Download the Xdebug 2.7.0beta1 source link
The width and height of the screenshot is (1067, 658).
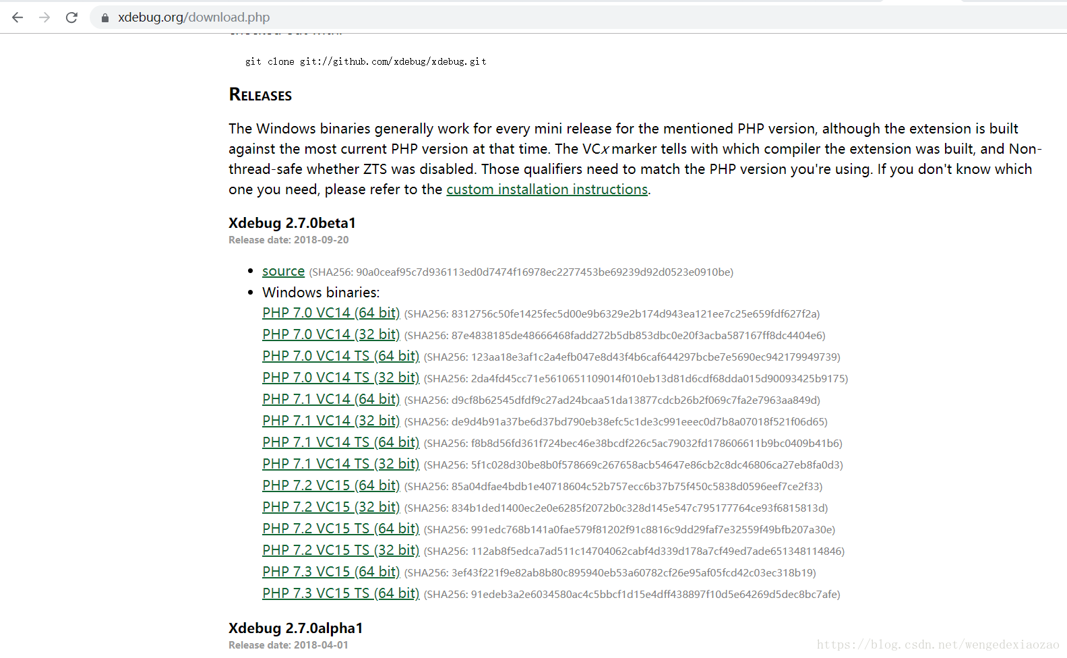point(283,271)
